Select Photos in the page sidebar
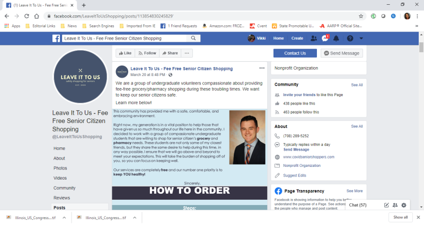Image resolution: width=424 pixels, height=225 pixels. coord(60,168)
